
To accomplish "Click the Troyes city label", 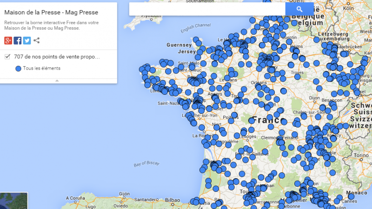I will pyautogui.click(x=297, y=72).
